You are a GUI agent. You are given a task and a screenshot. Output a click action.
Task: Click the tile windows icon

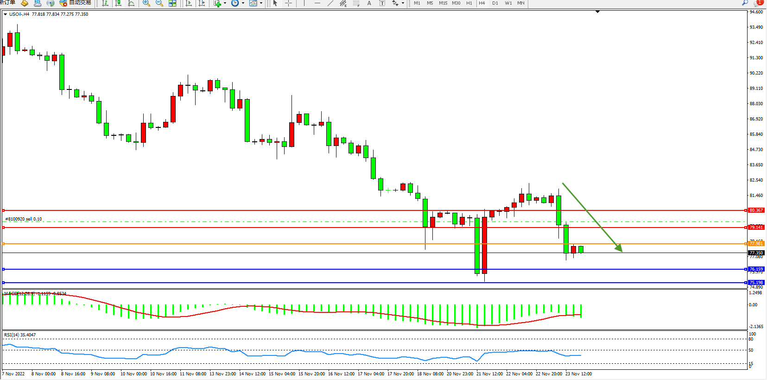pyautogui.click(x=172, y=3)
